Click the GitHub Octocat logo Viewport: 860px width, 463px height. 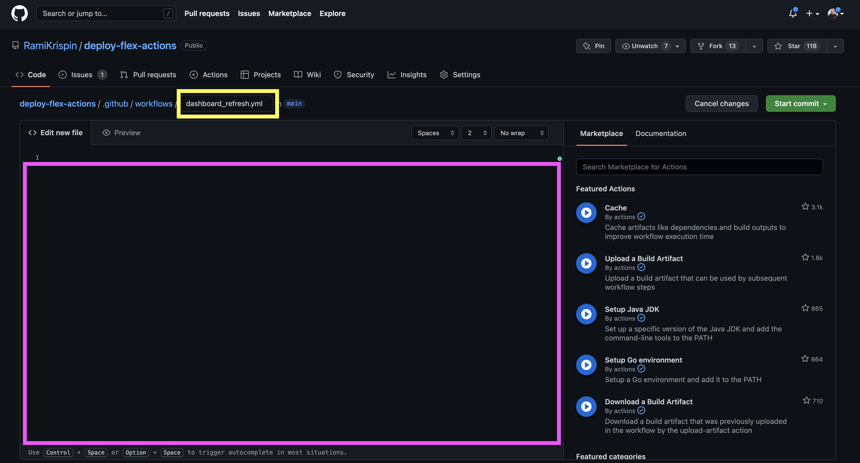pyautogui.click(x=19, y=13)
